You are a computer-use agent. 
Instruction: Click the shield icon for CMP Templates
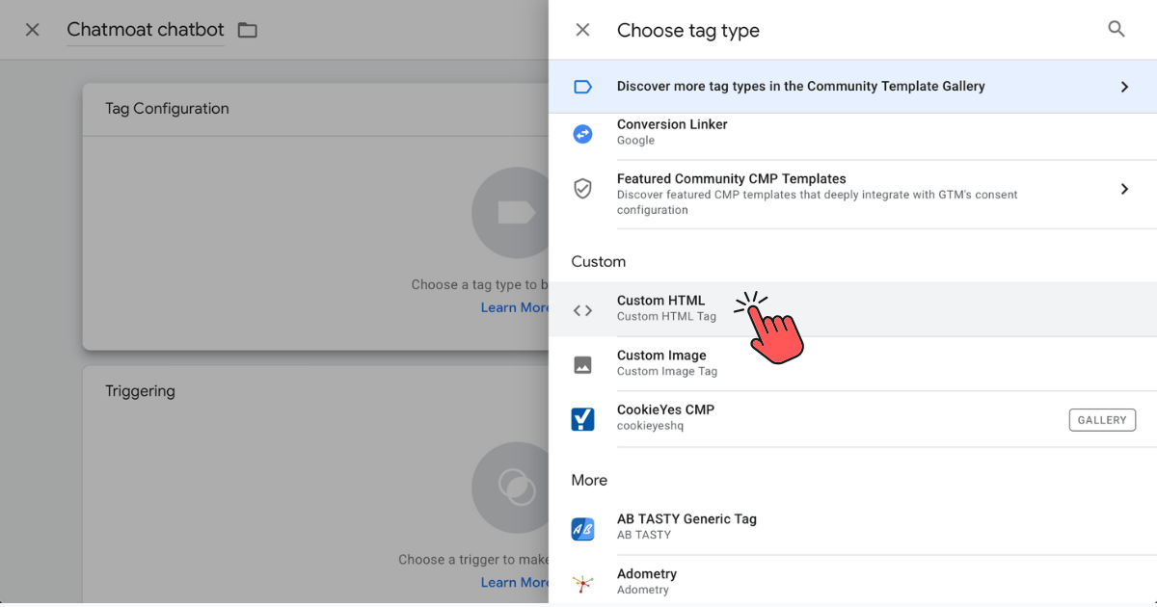[582, 189]
